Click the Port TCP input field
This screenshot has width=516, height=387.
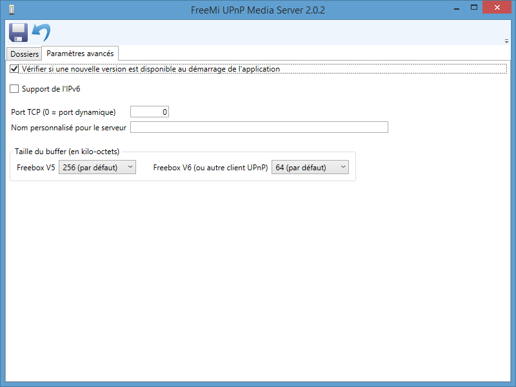150,112
